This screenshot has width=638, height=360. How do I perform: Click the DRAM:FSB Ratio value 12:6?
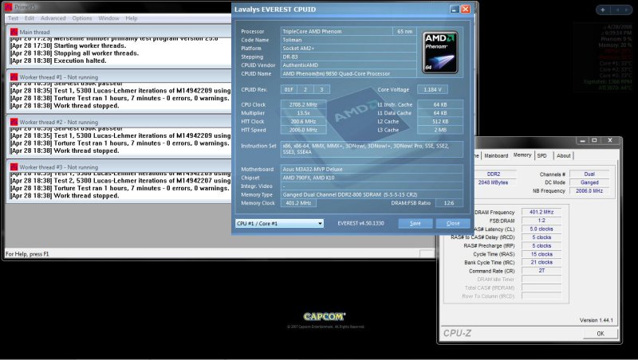[x=449, y=203]
